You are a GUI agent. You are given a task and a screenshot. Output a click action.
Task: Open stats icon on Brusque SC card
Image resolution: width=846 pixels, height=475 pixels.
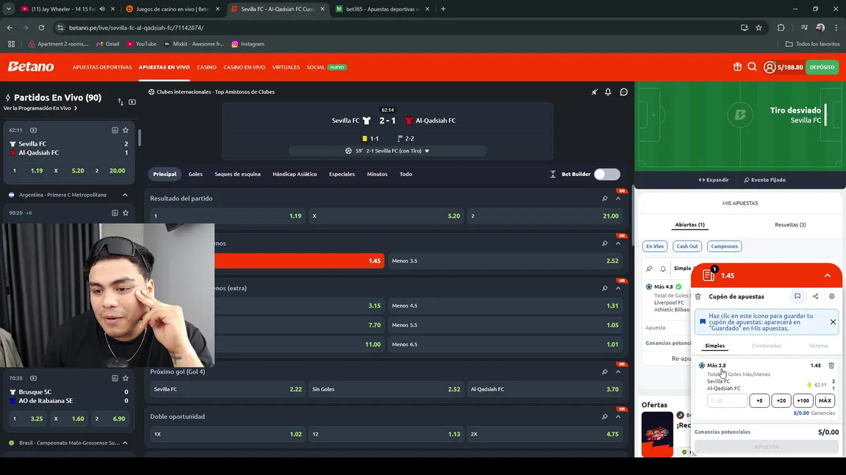(114, 378)
